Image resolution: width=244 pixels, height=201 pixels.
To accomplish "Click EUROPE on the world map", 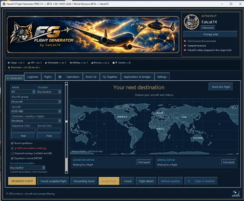I will tap(159, 113).
